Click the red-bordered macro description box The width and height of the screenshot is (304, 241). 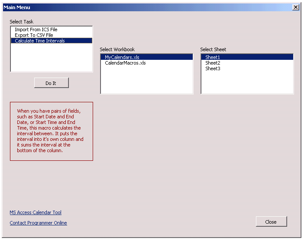51,131
